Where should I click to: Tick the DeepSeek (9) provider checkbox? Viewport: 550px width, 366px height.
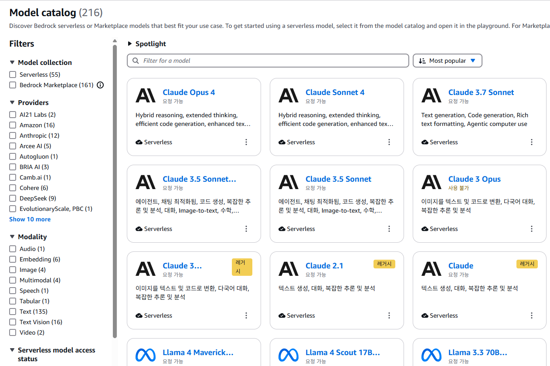pyautogui.click(x=13, y=198)
